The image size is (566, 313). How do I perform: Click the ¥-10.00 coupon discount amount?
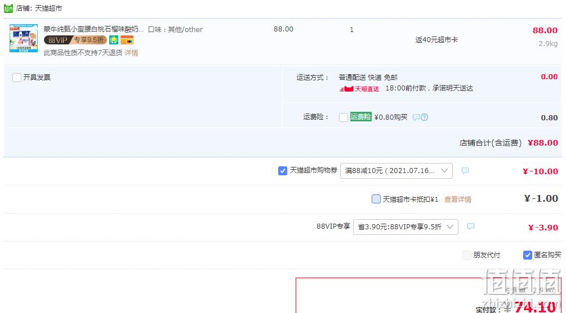[540, 171]
